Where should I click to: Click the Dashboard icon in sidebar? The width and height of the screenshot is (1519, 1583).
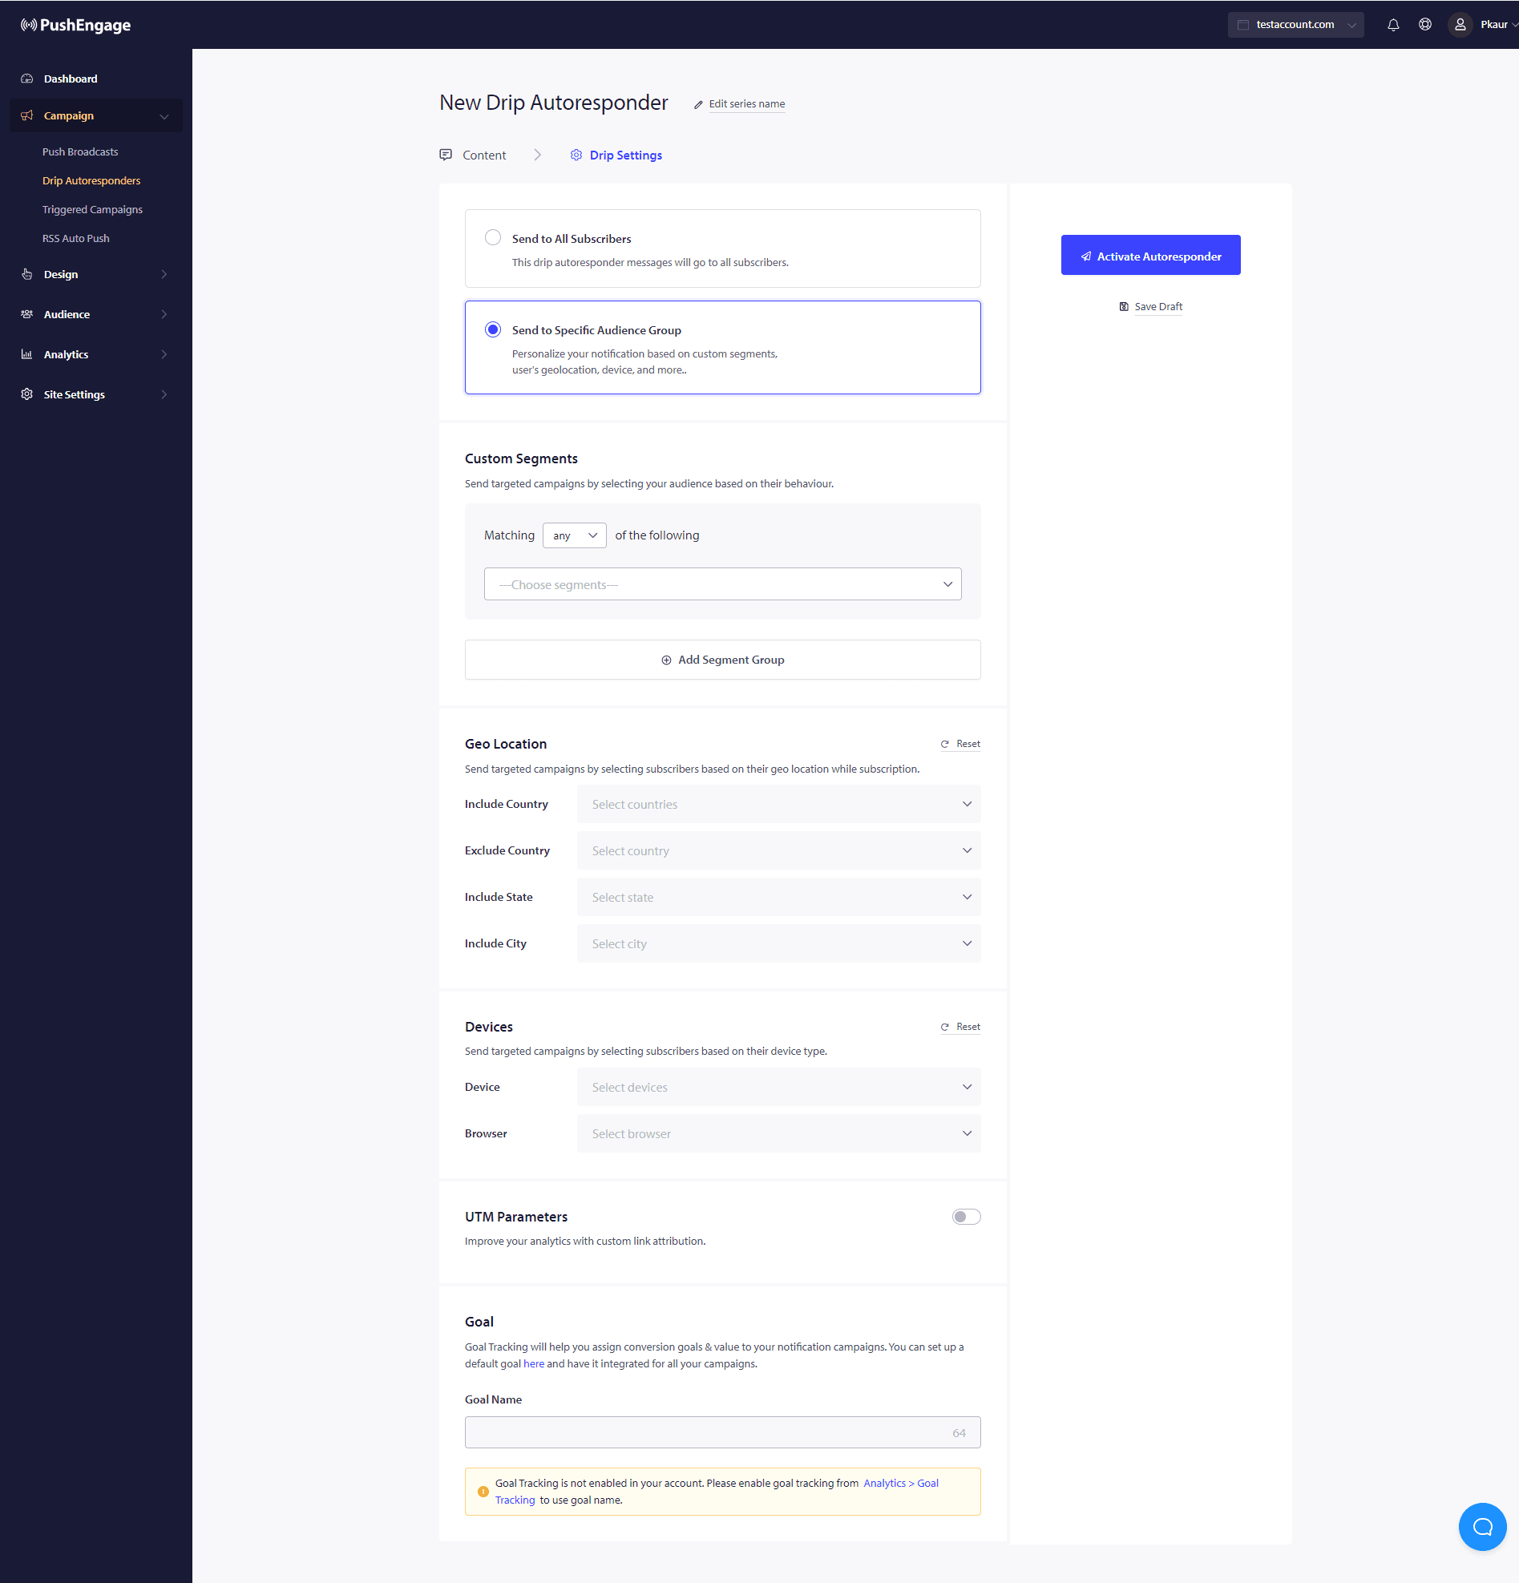[x=27, y=79]
